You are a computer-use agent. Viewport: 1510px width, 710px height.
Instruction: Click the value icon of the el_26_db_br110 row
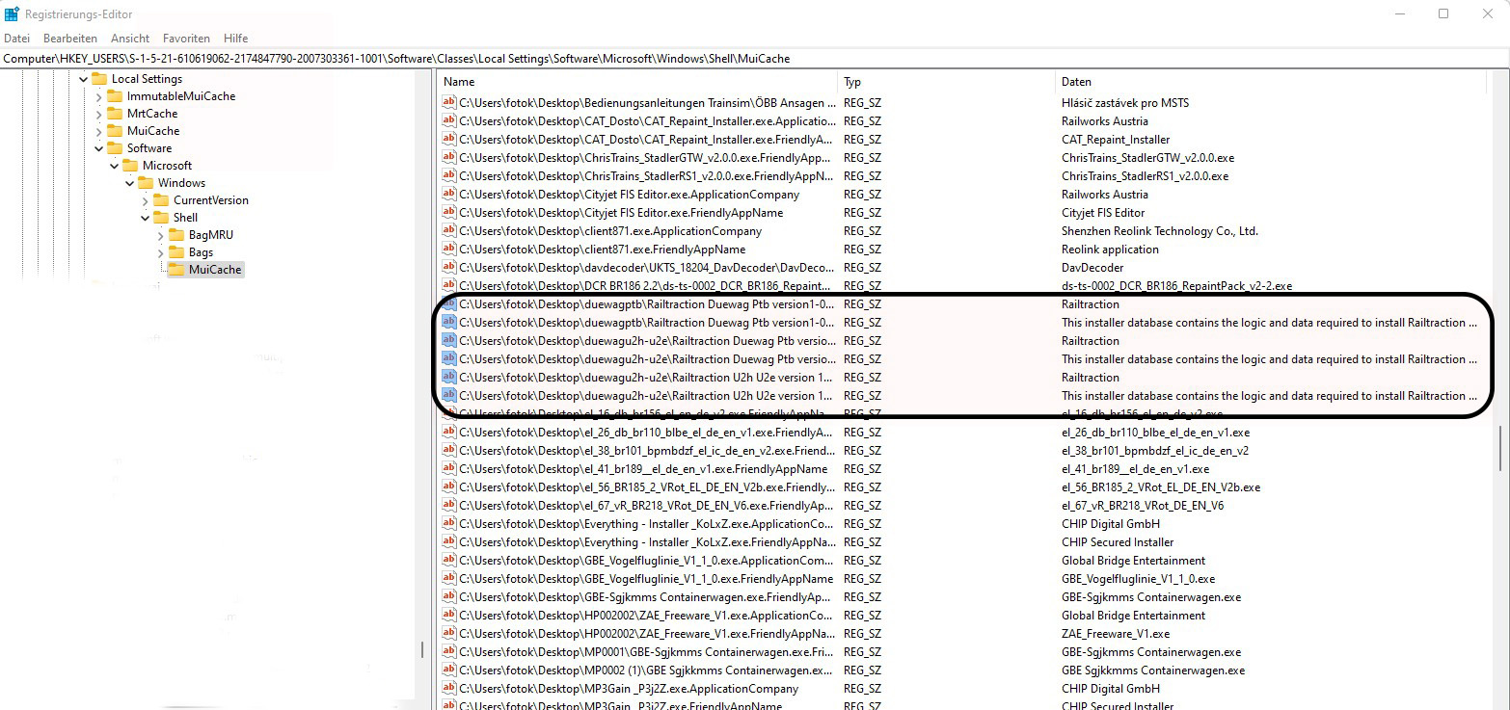click(448, 433)
